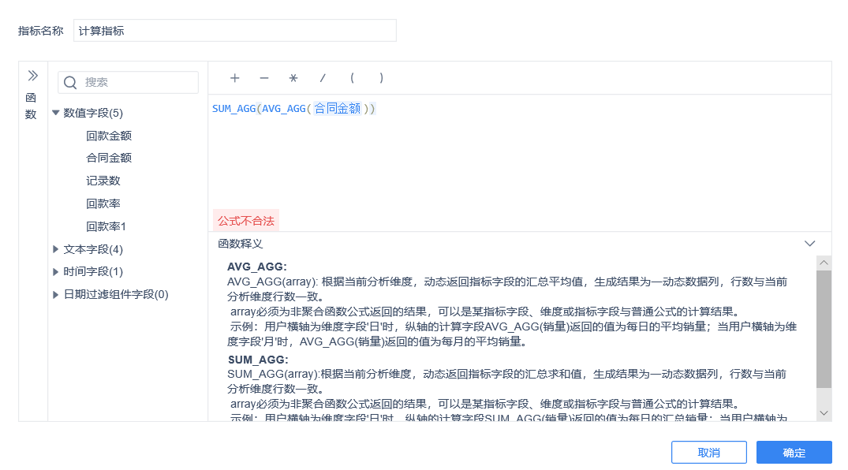Click the 指标名称 input box
This screenshot has height=470, width=848.
(x=235, y=30)
